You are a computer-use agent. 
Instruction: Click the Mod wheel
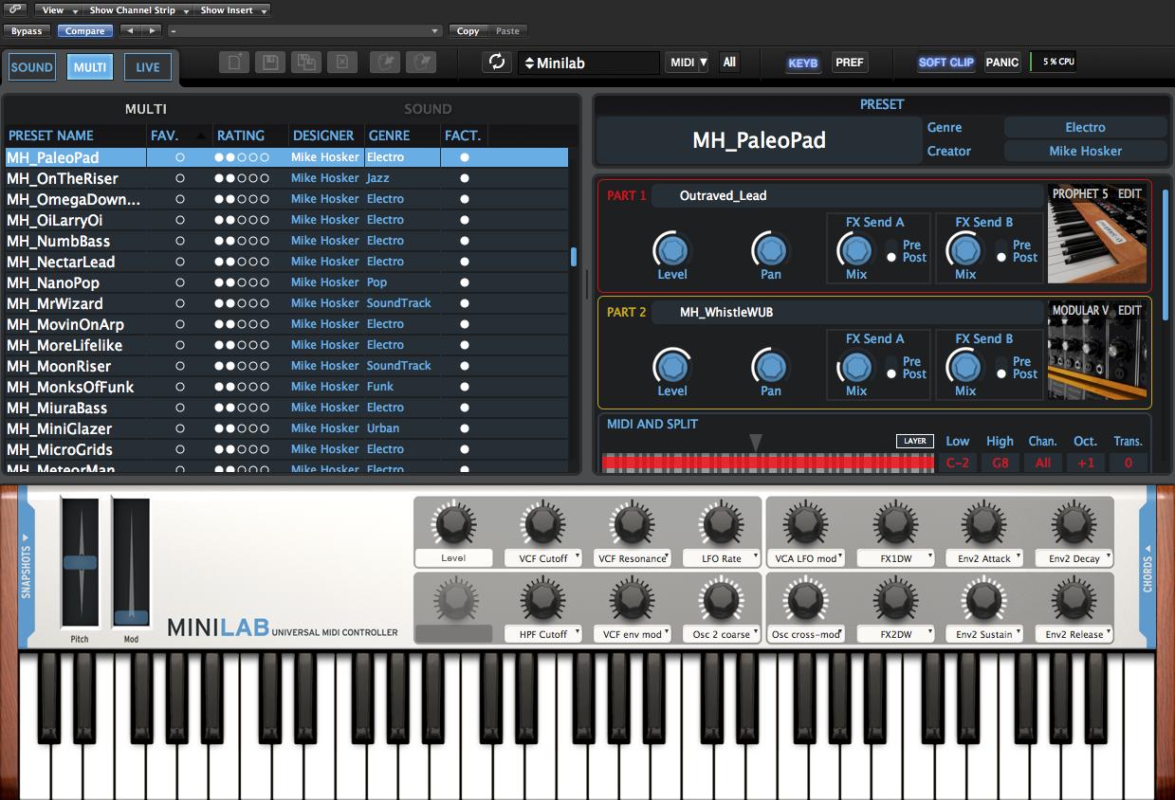pyautogui.click(x=132, y=561)
